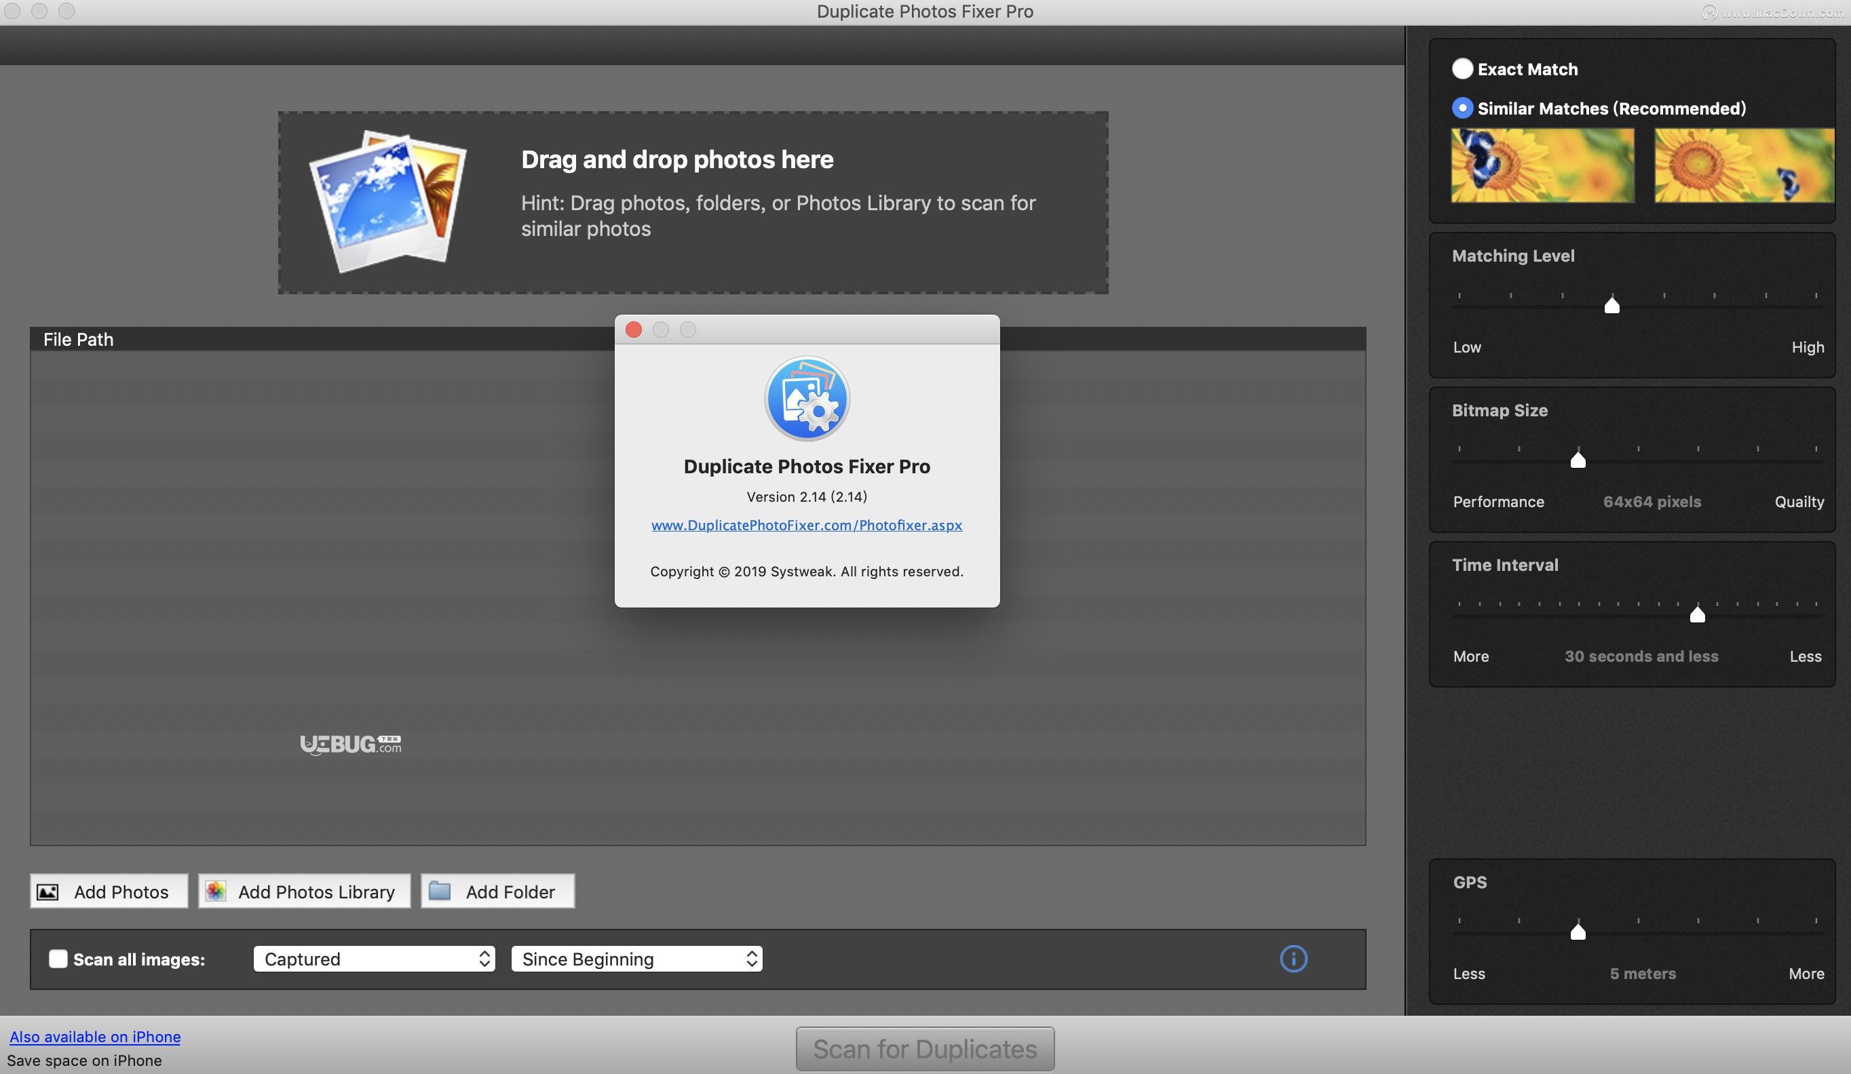Click the 'More' label under GPS
The height and width of the screenshot is (1074, 1851).
pos(1806,974)
